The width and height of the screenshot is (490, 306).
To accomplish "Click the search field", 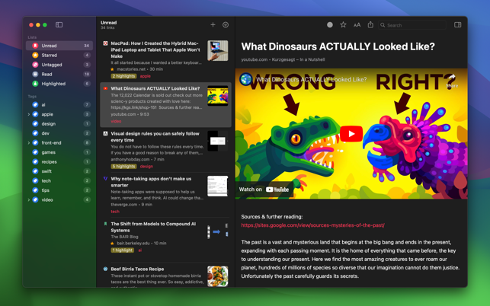I will pos(412,25).
